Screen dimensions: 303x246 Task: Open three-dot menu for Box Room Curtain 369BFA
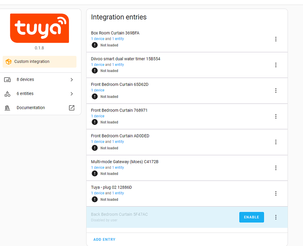coord(276,39)
